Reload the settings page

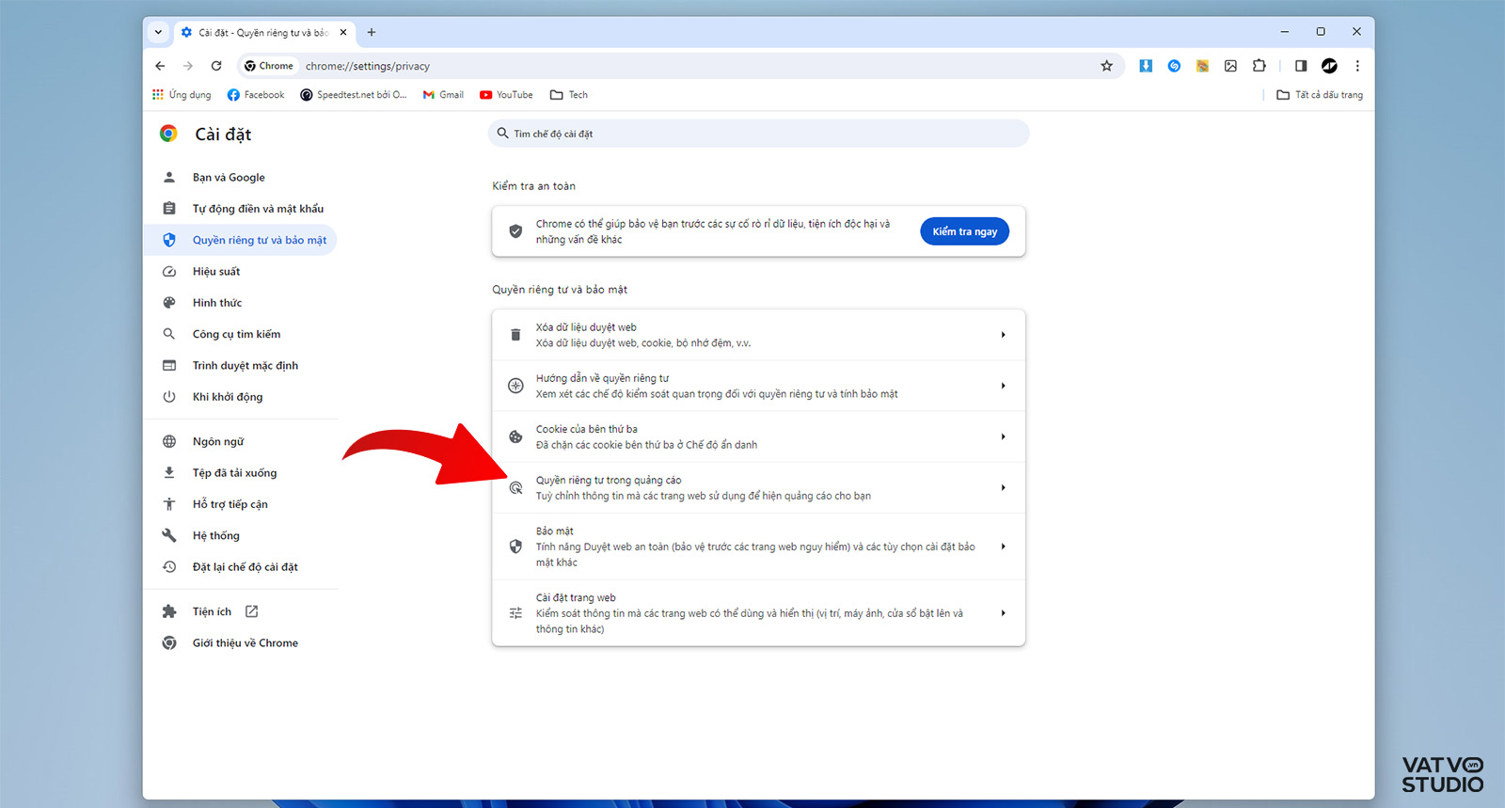[216, 66]
